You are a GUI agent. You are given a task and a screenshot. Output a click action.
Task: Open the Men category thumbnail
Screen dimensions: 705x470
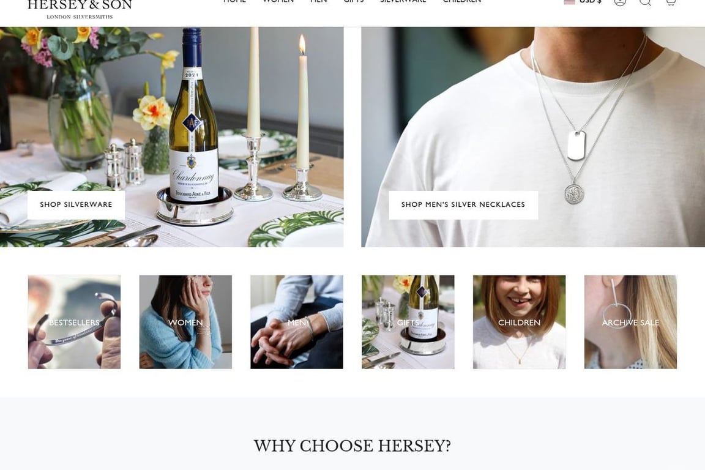tap(297, 322)
